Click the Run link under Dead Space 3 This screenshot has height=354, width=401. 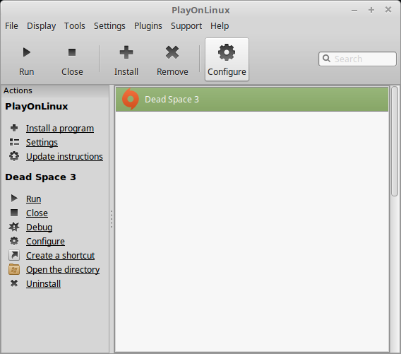coord(33,199)
